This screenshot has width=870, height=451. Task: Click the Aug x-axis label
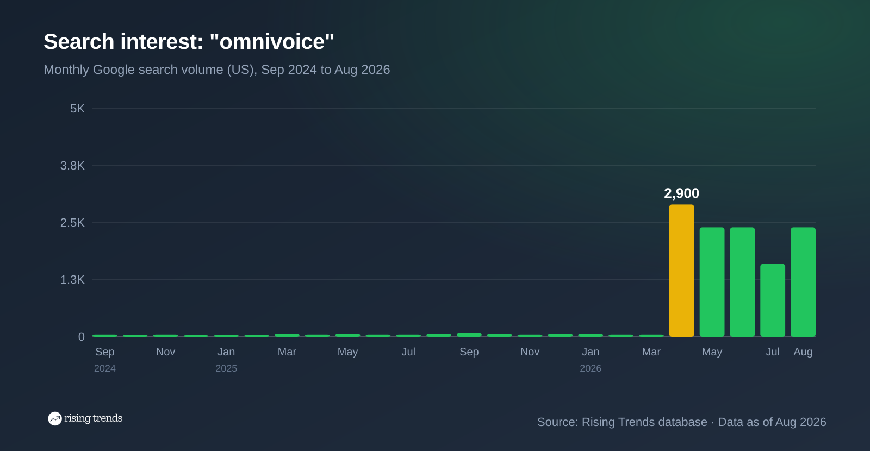pos(803,352)
